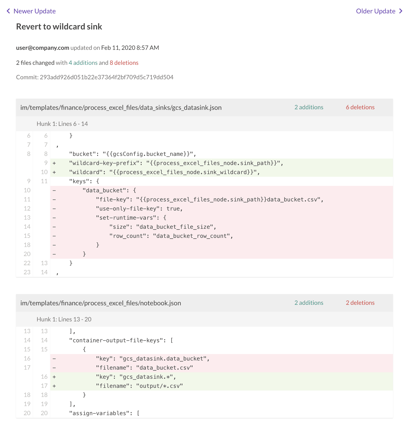This screenshot has height=428, width=409.
Task: Click the notebook.json file path header
Action: coord(101,303)
